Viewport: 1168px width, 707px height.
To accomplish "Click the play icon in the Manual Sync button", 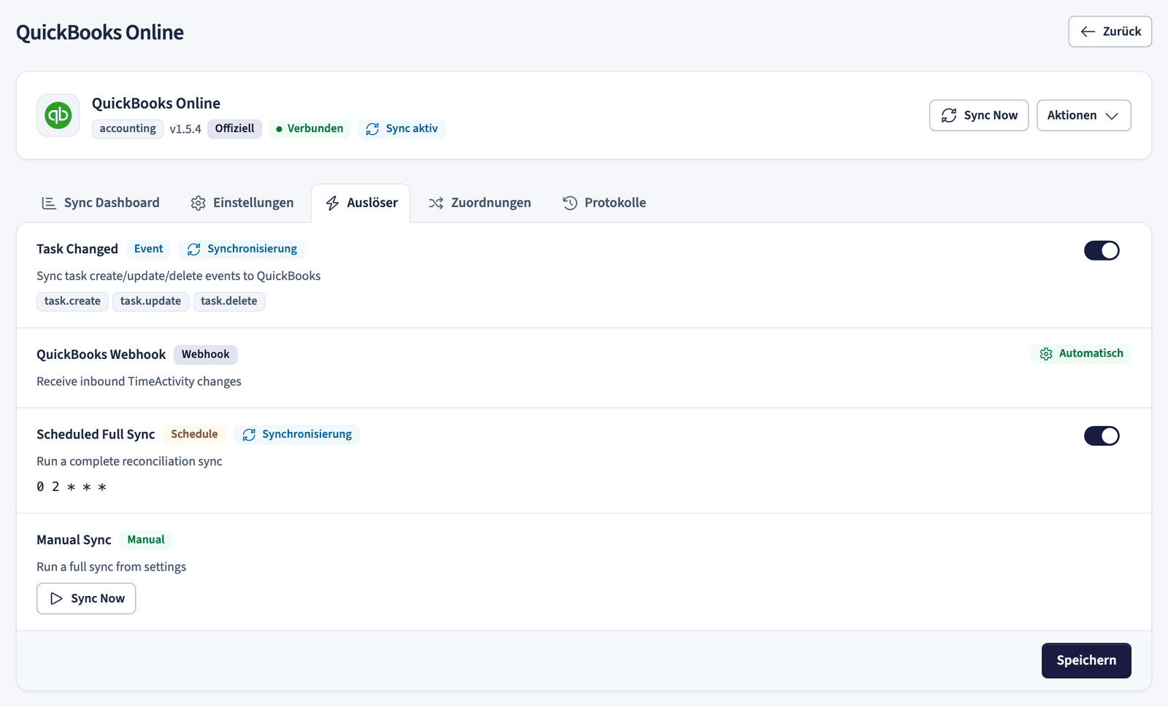I will click(x=56, y=598).
